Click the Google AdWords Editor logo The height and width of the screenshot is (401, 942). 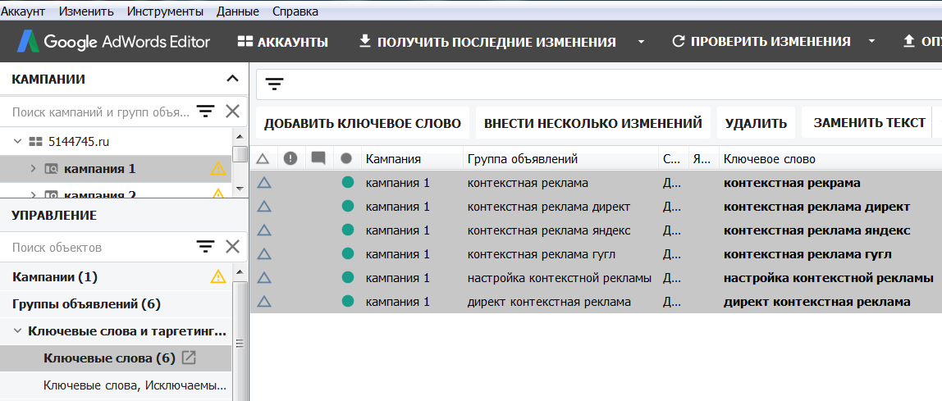coord(115,42)
